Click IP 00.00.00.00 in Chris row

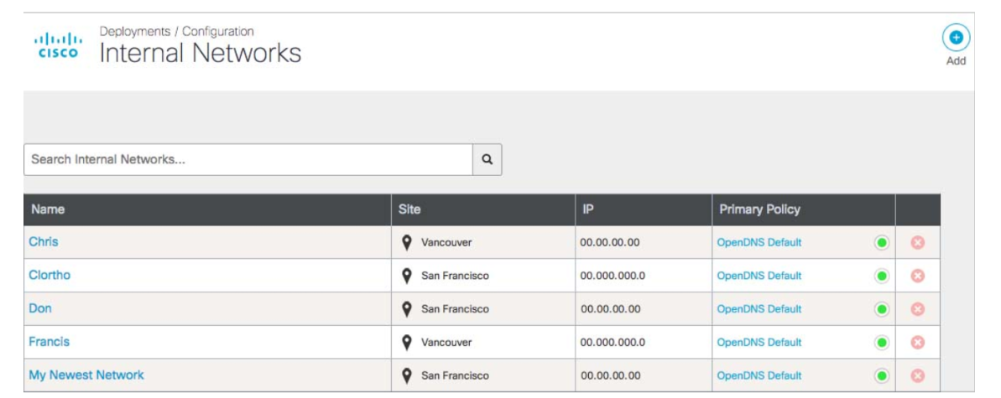click(610, 243)
